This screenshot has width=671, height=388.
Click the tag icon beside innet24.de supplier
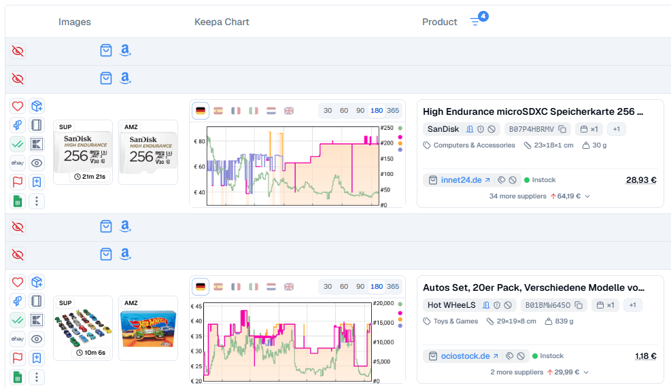point(502,180)
